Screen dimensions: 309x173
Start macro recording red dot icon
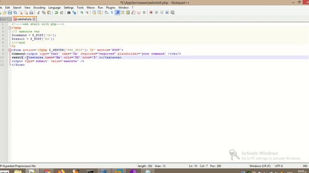(151, 12)
